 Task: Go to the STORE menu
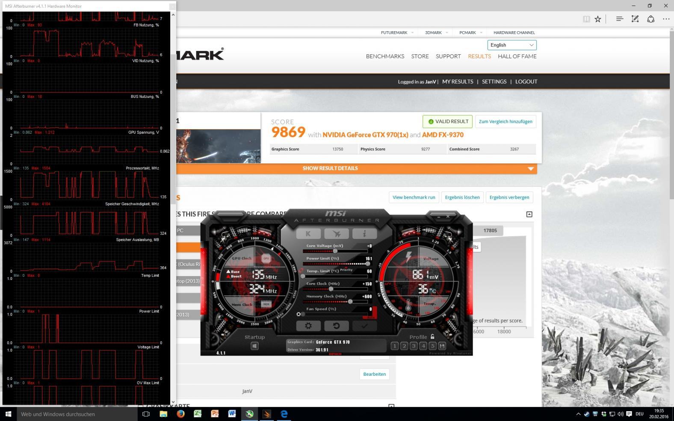coord(420,56)
